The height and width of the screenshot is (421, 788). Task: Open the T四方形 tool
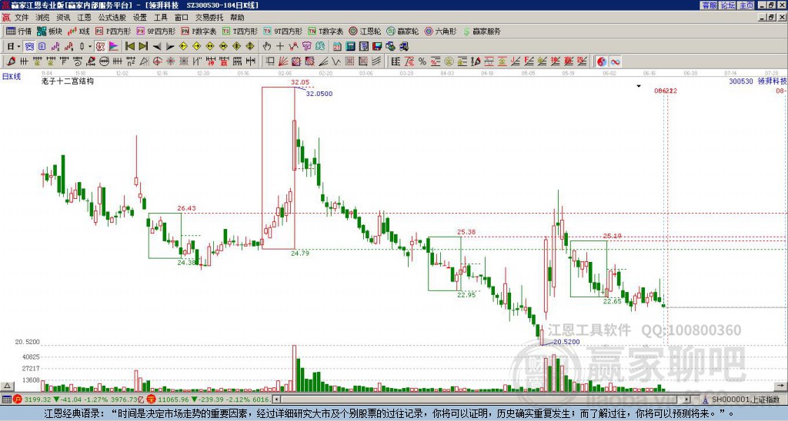coord(240,31)
